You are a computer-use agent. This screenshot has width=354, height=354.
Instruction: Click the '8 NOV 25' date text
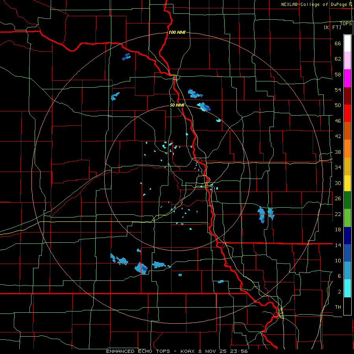pyautogui.click(x=213, y=351)
